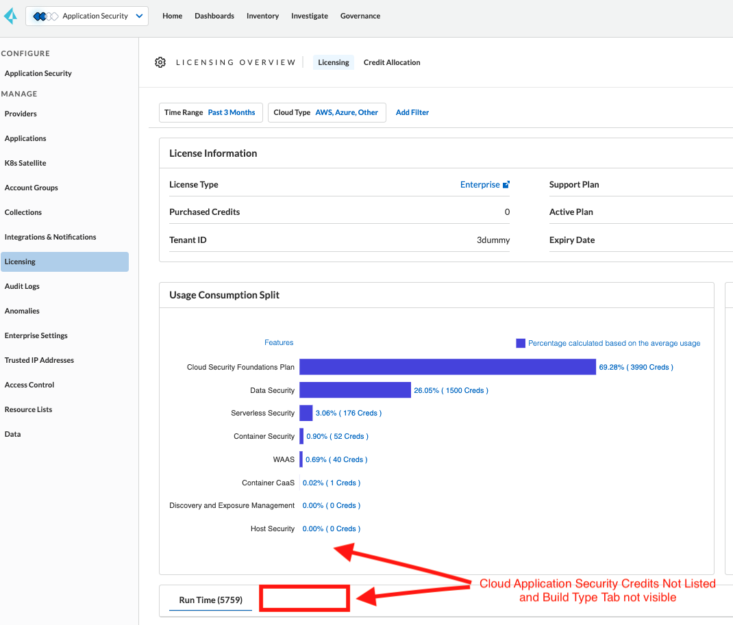Click the Application Security infinity icon
The width and height of the screenshot is (733, 625).
click(45, 16)
